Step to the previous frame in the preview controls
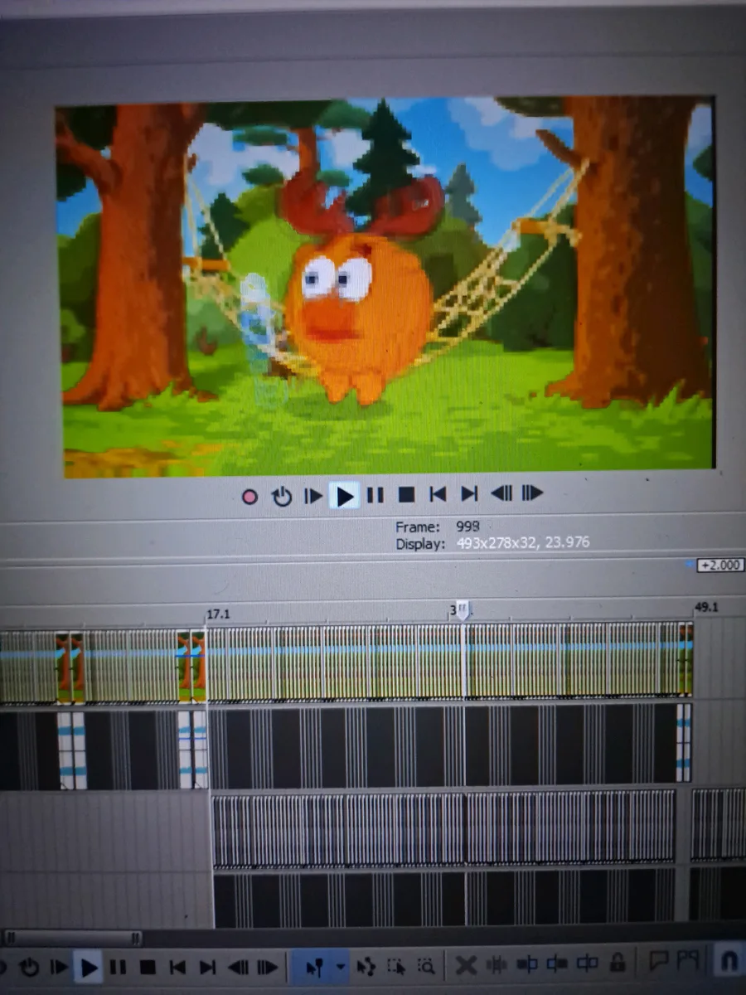This screenshot has height=995, width=746. tap(501, 493)
